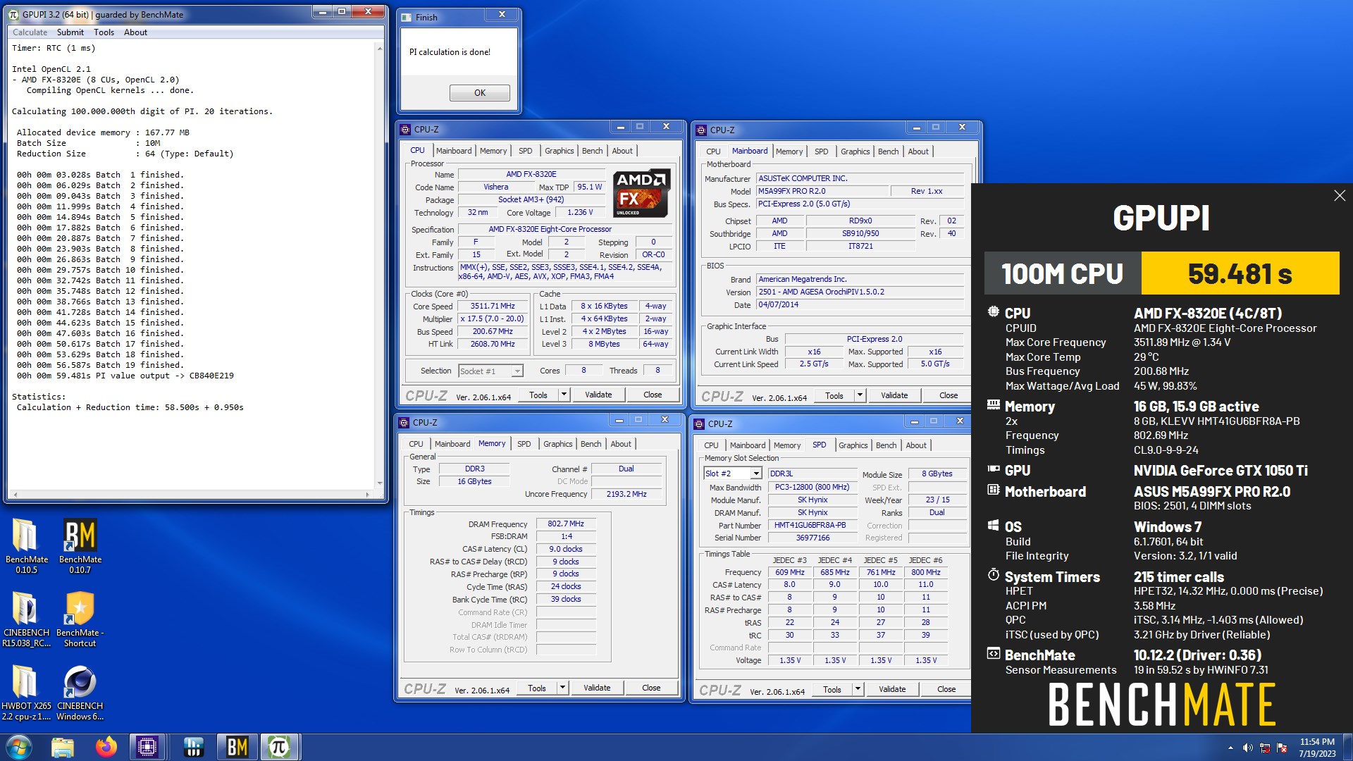The width and height of the screenshot is (1353, 761).
Task: Click the volume icon in system tray
Action: [x=1247, y=748]
